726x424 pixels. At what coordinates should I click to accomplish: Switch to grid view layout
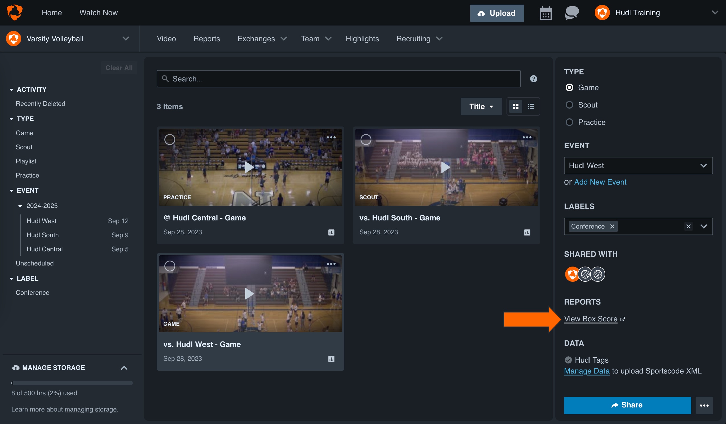[516, 106]
